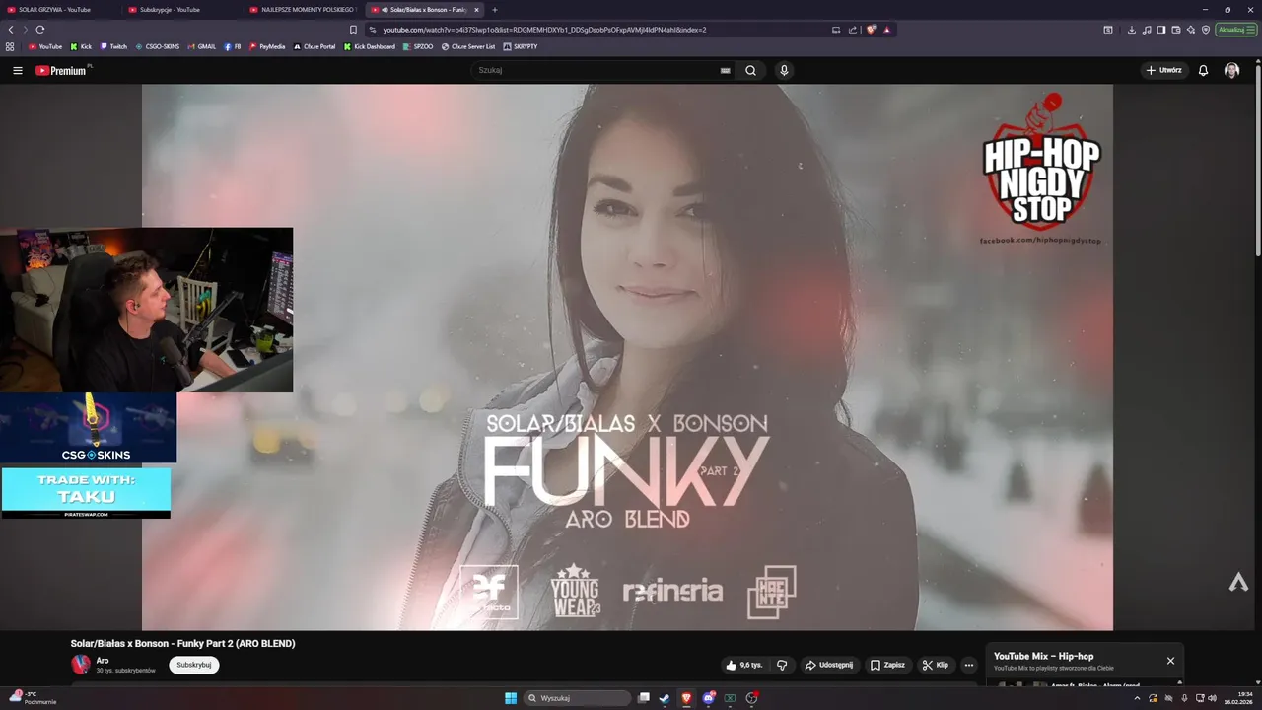Click the Utwórz create button
This screenshot has height=710, width=1262.
(x=1163, y=70)
